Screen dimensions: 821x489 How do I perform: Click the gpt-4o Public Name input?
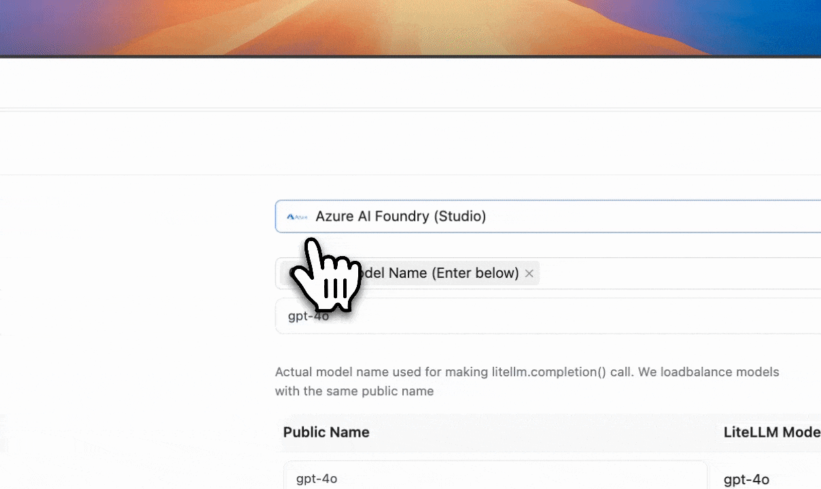point(495,478)
